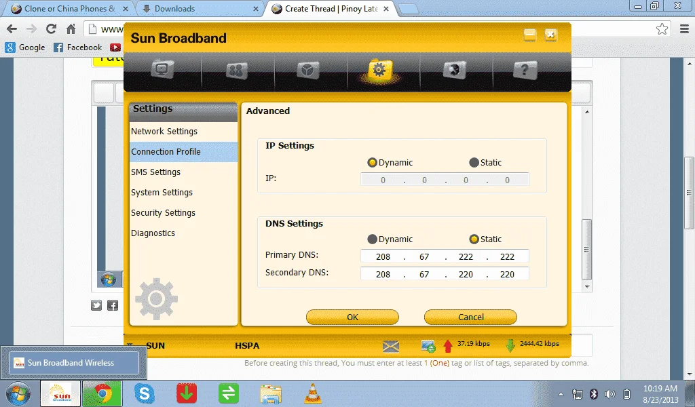Open YouTube bookmark icon
Viewport: 695px width, 407px height.
point(115,47)
